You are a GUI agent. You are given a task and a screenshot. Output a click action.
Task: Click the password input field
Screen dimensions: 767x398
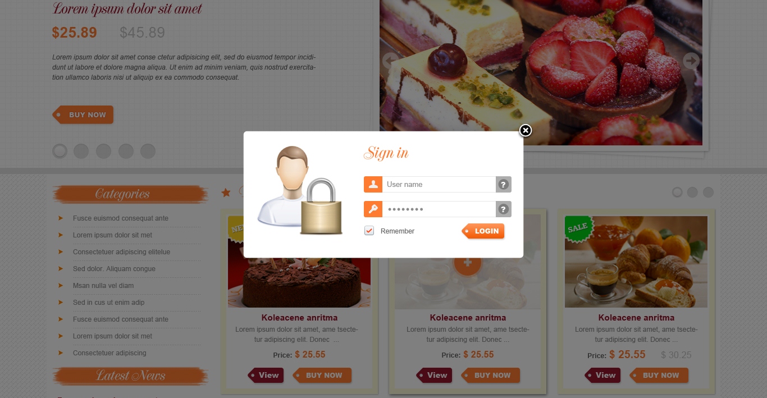pyautogui.click(x=439, y=209)
